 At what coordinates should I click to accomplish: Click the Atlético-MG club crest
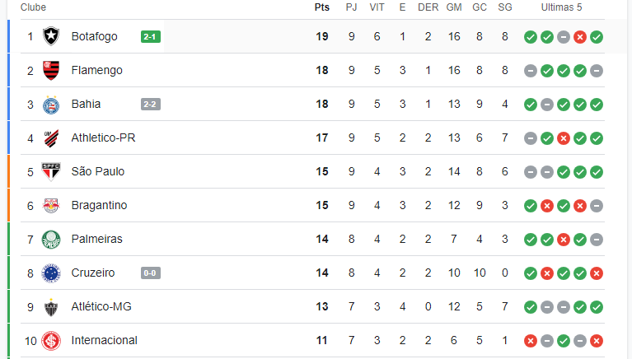(51, 307)
